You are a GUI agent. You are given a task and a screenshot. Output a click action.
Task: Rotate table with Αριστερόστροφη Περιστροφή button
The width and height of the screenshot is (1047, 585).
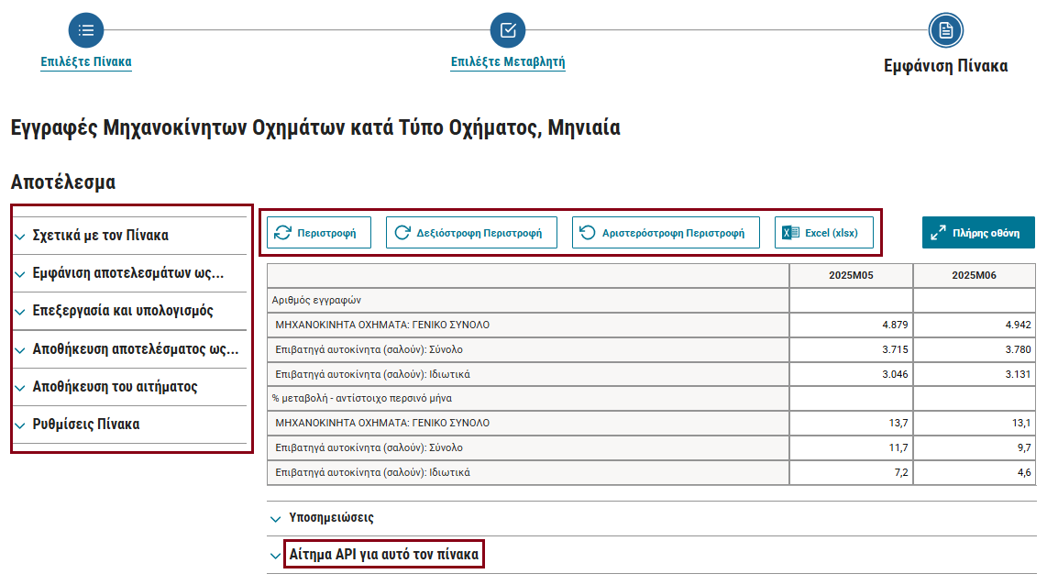coord(666,232)
